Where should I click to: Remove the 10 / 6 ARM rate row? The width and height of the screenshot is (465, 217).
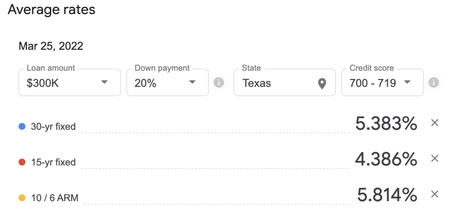tap(435, 194)
